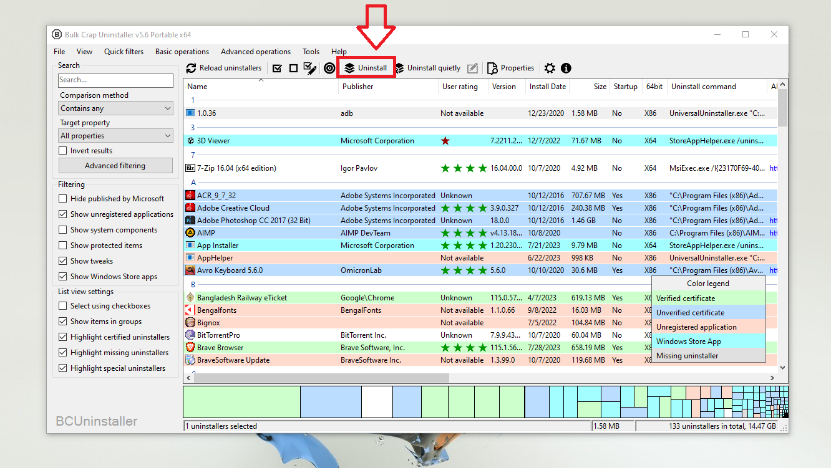This screenshot has width=831, height=468.
Task: Click the info circle icon in toolbar
Action: 566,69
